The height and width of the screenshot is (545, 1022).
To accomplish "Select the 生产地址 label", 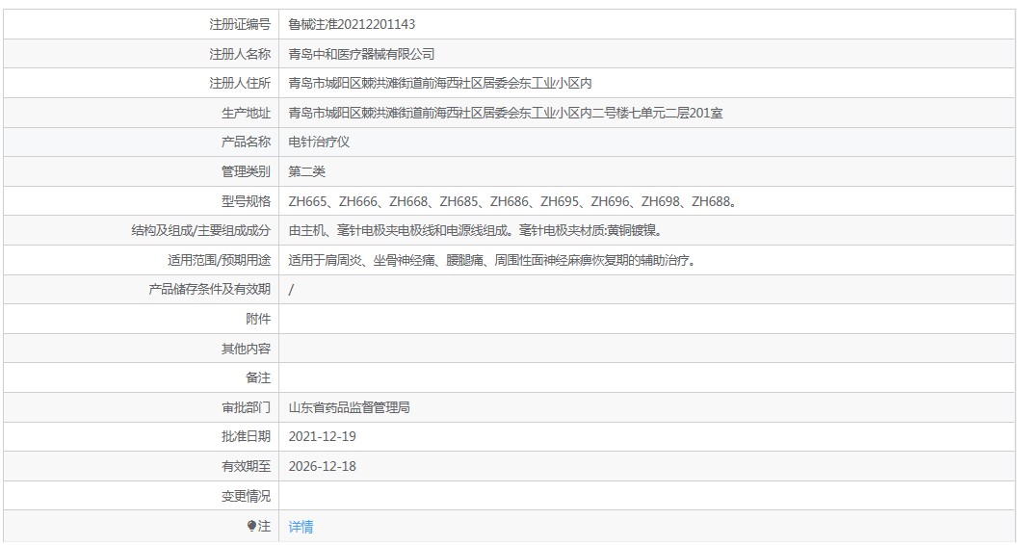I will 246,113.
